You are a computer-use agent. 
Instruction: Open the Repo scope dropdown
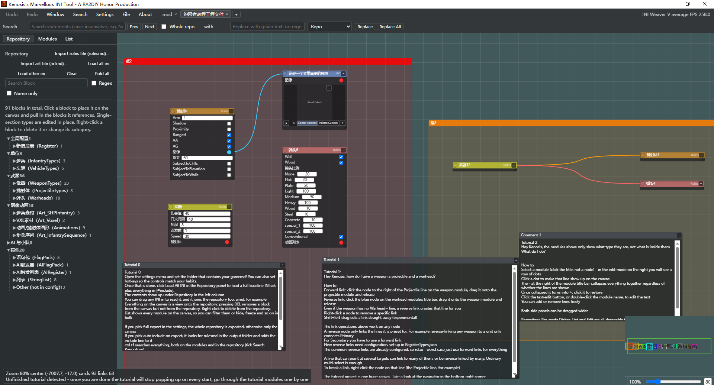[x=329, y=27]
